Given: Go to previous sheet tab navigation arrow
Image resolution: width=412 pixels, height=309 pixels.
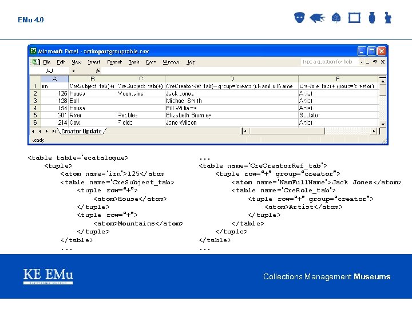Looking at the screenshot, I should point(39,131).
